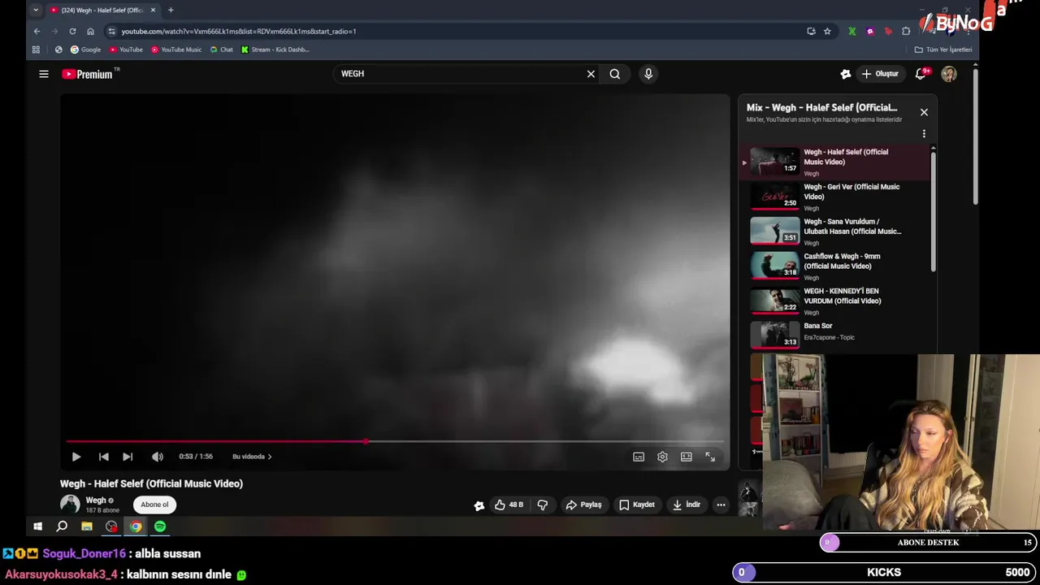
Task: Go to browser home page
Action: pyautogui.click(x=90, y=31)
